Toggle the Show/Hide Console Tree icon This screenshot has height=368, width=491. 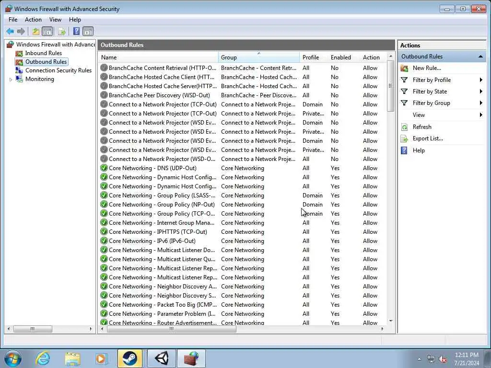[47, 31]
